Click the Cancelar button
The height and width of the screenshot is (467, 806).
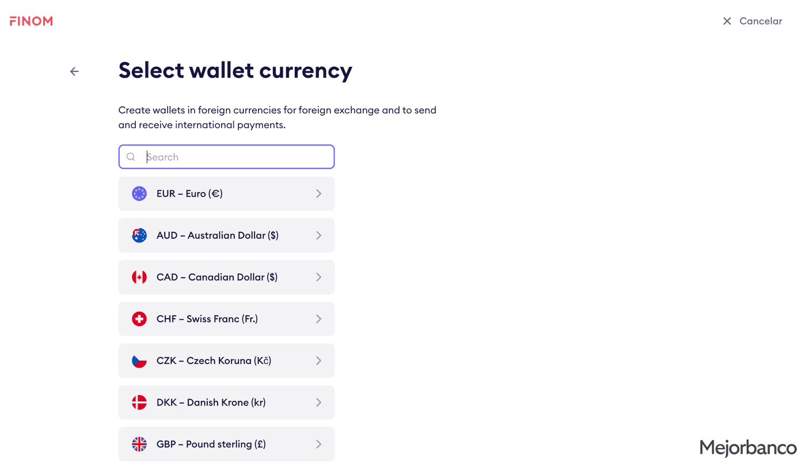point(752,21)
